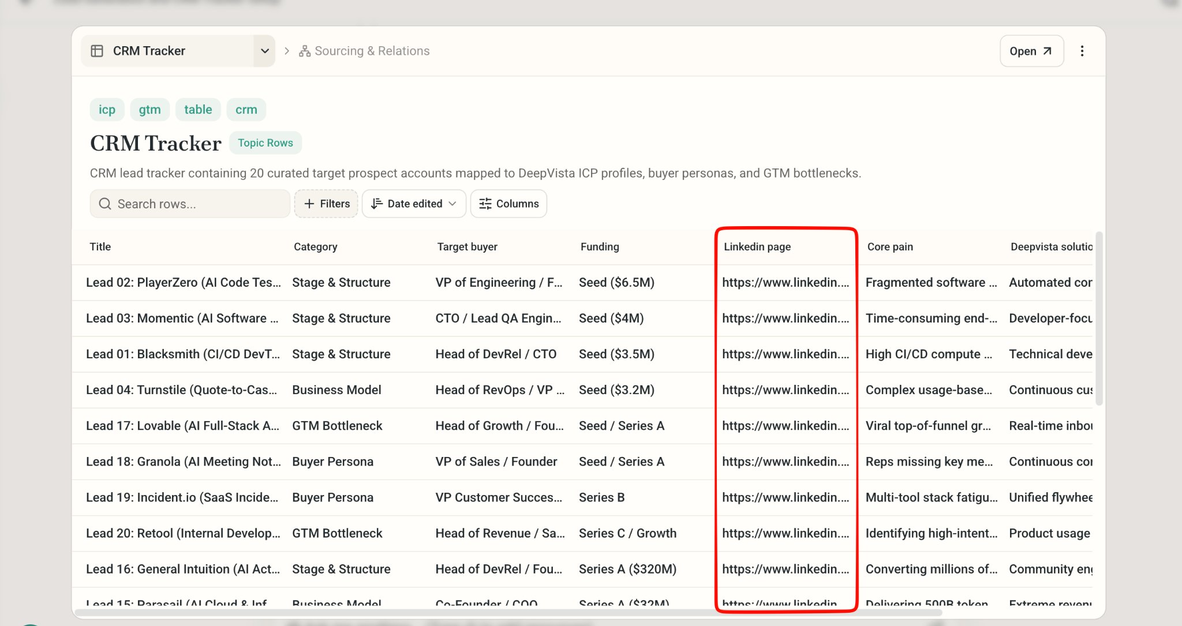Open the Columns settings button
The image size is (1182, 626).
point(508,204)
